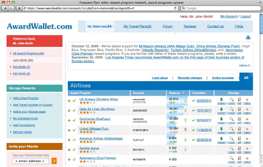Click the Add bookmark plus button in toolbar
The width and height of the screenshot is (263, 167).
pyautogui.click(x=19, y=8)
